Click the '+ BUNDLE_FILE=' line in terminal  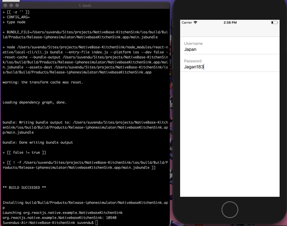point(85,35)
